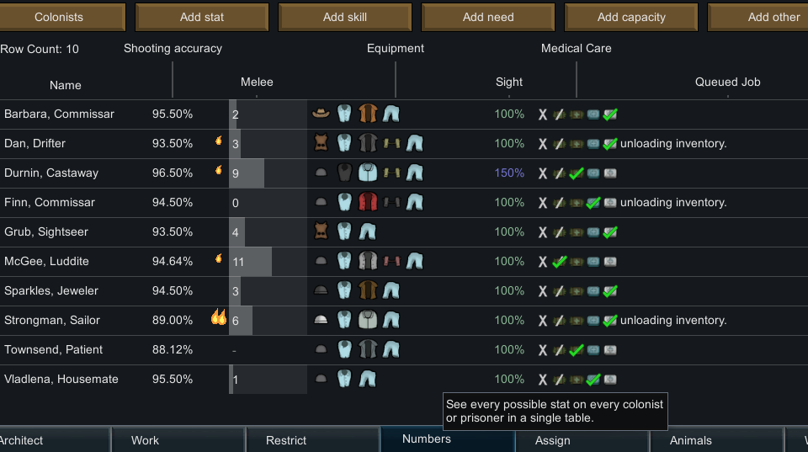Select Grub's brown tribalwear icon

point(321,231)
